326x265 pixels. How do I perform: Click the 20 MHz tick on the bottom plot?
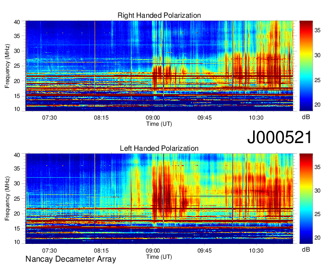17,214
